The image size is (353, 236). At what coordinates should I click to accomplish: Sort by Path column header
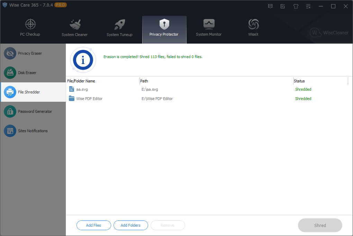144,81
